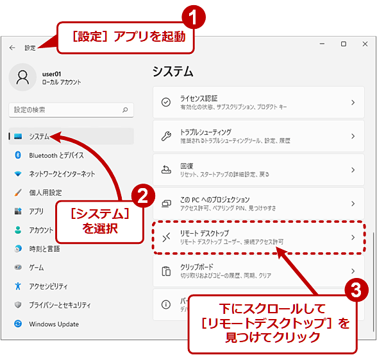This screenshot has height=355, width=377.
Task: Click the ライセンス認証 checkmark icon
Action: pos(166,102)
